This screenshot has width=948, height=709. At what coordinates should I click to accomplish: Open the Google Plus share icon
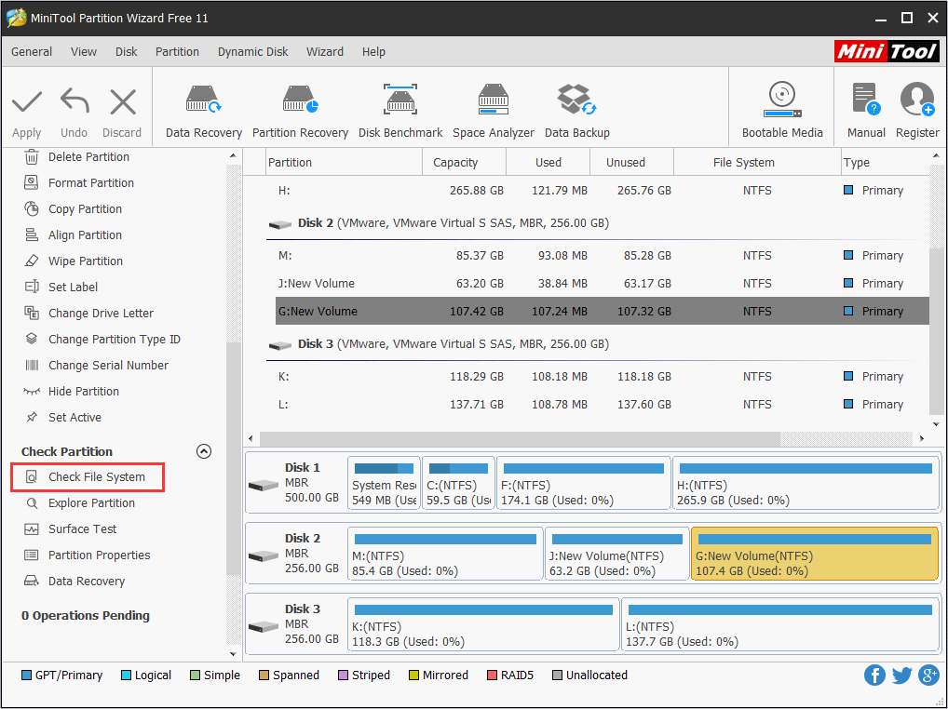click(928, 676)
